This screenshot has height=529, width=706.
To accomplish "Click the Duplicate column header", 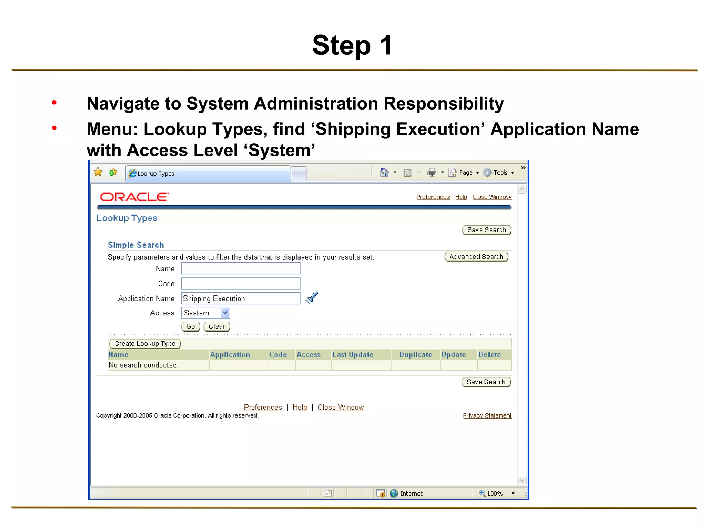I will 415,355.
